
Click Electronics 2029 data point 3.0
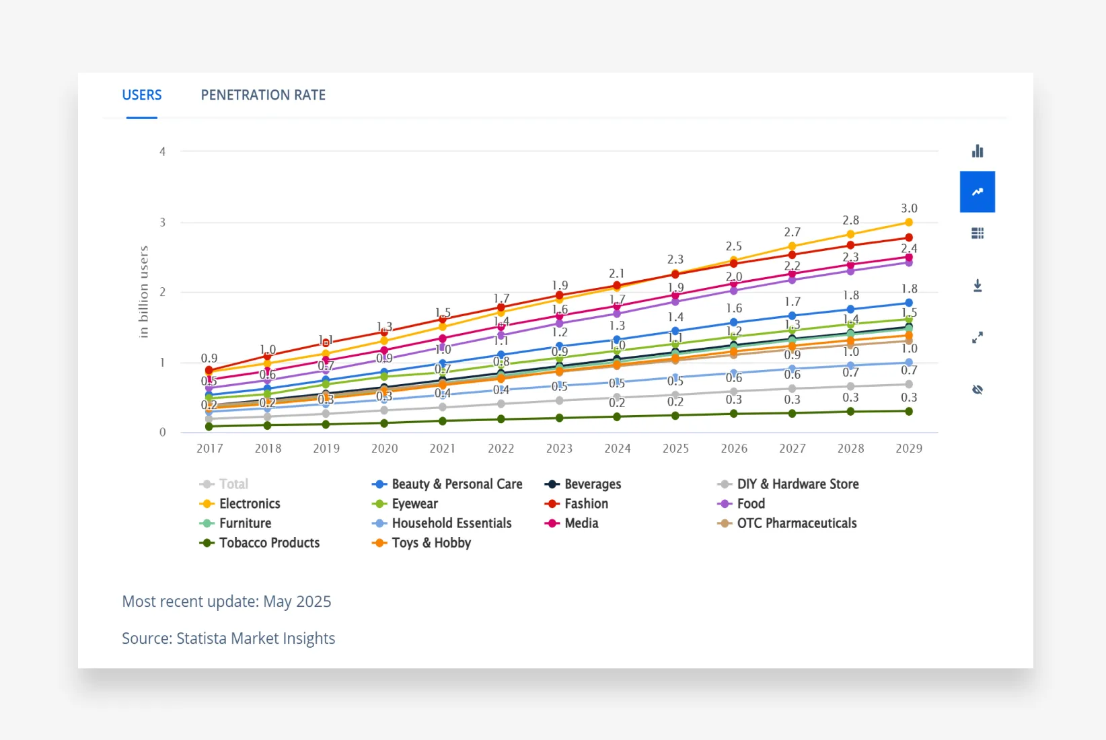click(x=908, y=223)
